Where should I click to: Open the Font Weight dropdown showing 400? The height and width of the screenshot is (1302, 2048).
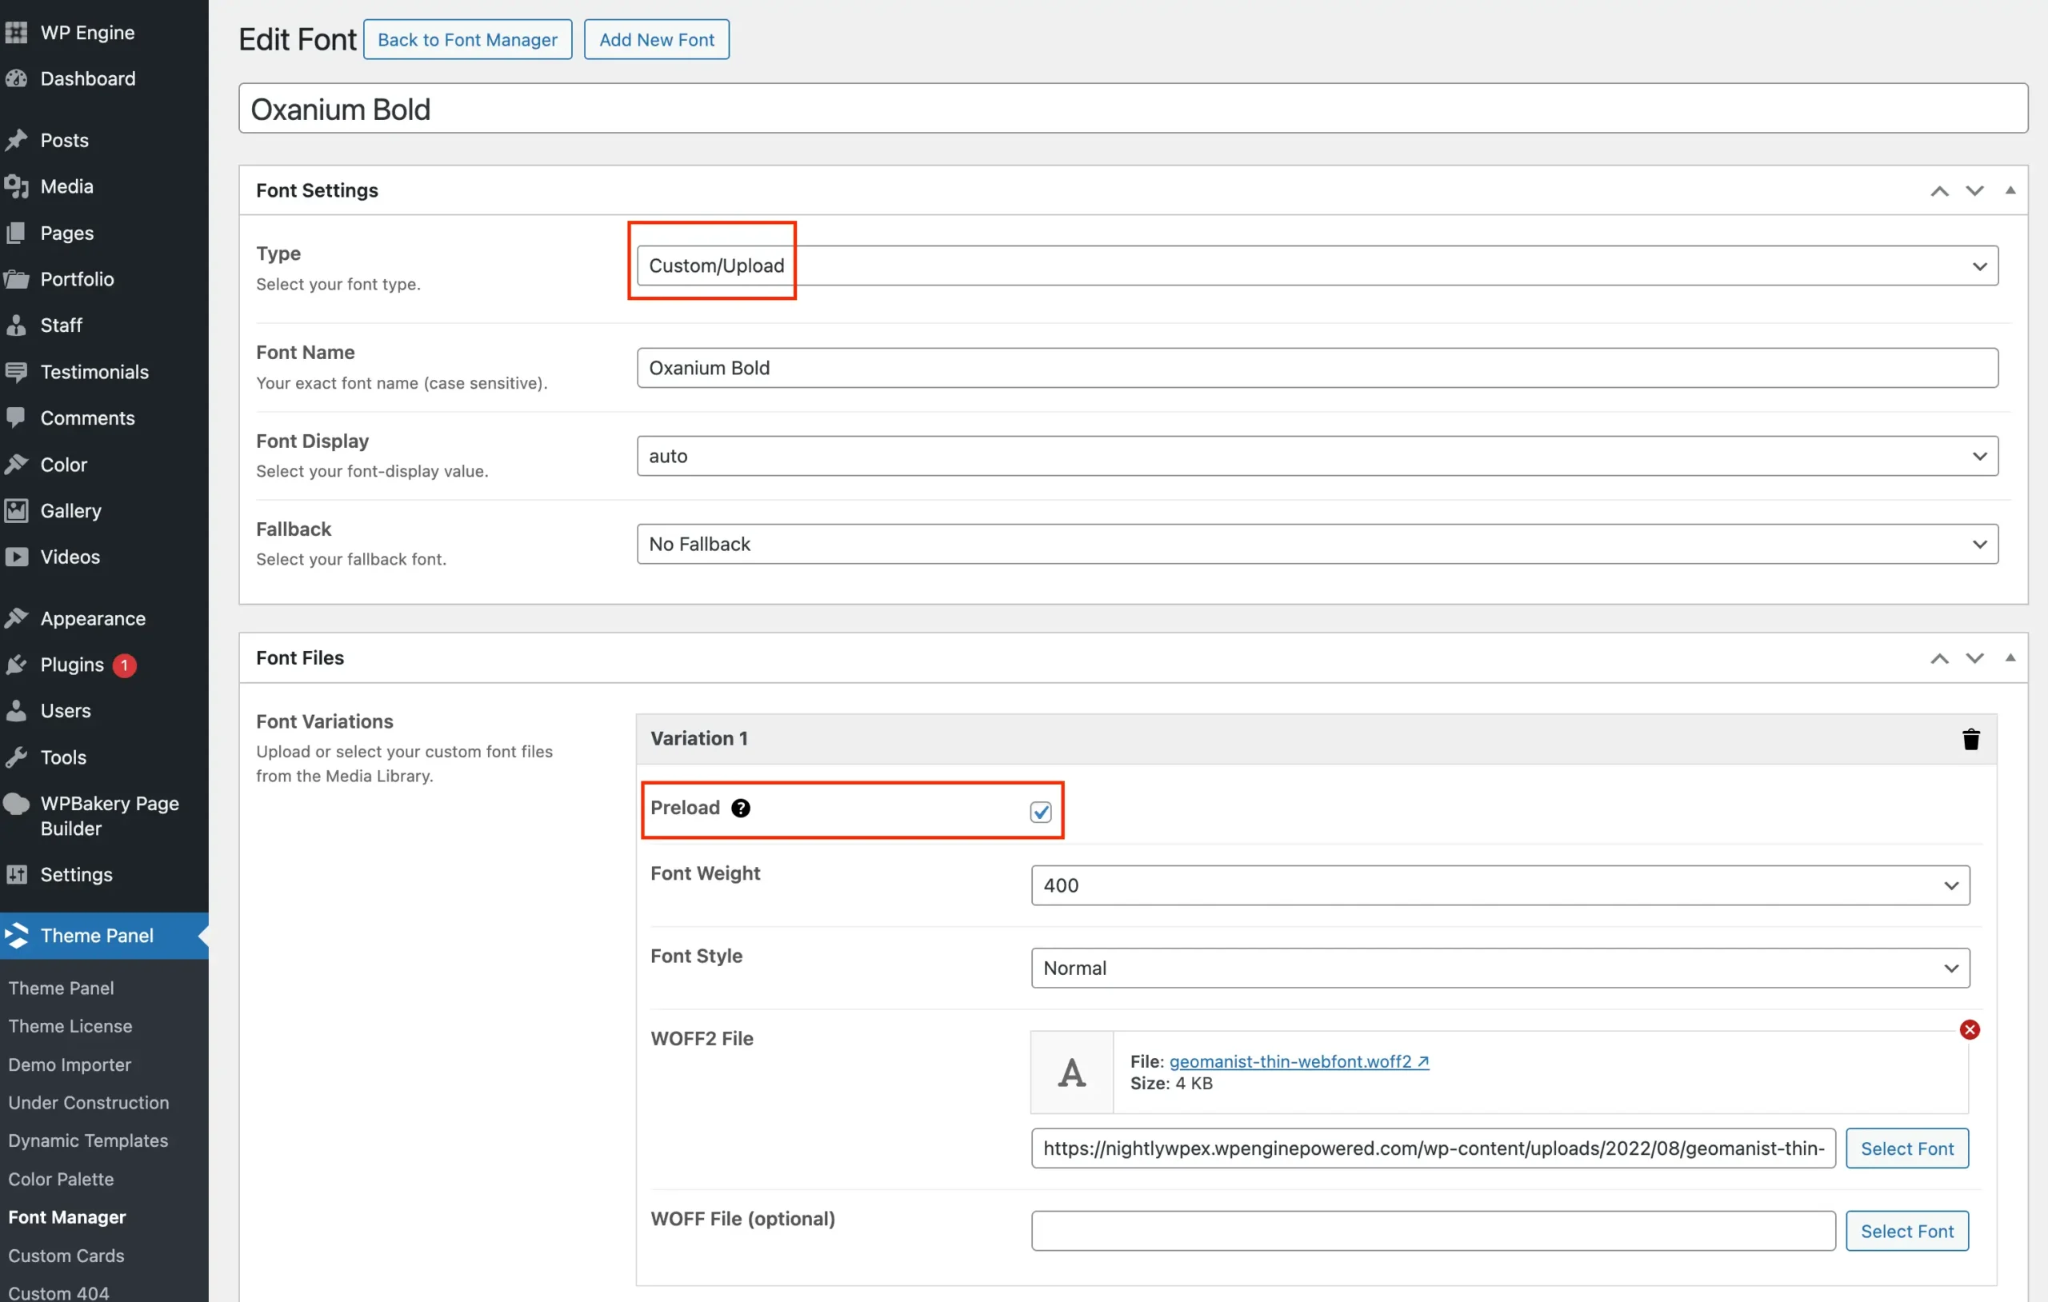click(1500, 885)
